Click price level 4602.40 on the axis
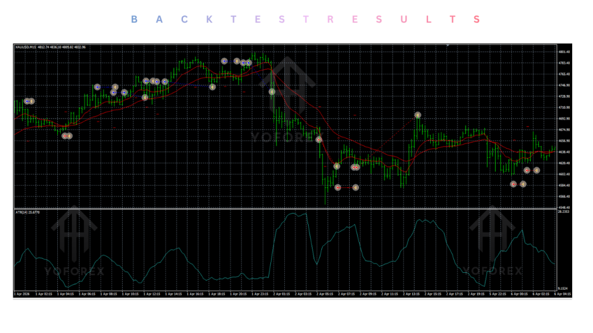 pos(564,174)
